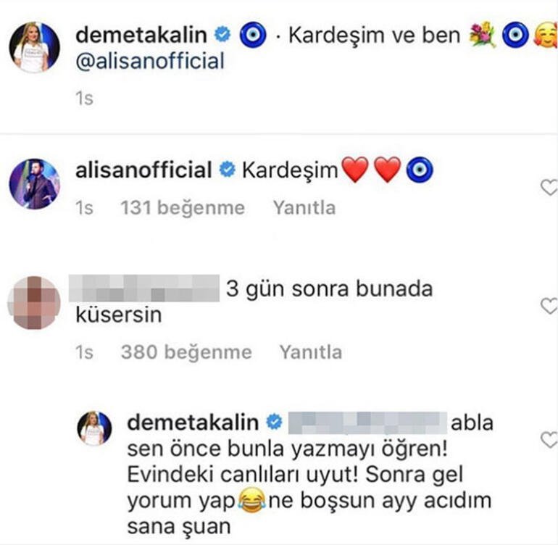Open demetakalin's profile picture in post caption

point(35,47)
